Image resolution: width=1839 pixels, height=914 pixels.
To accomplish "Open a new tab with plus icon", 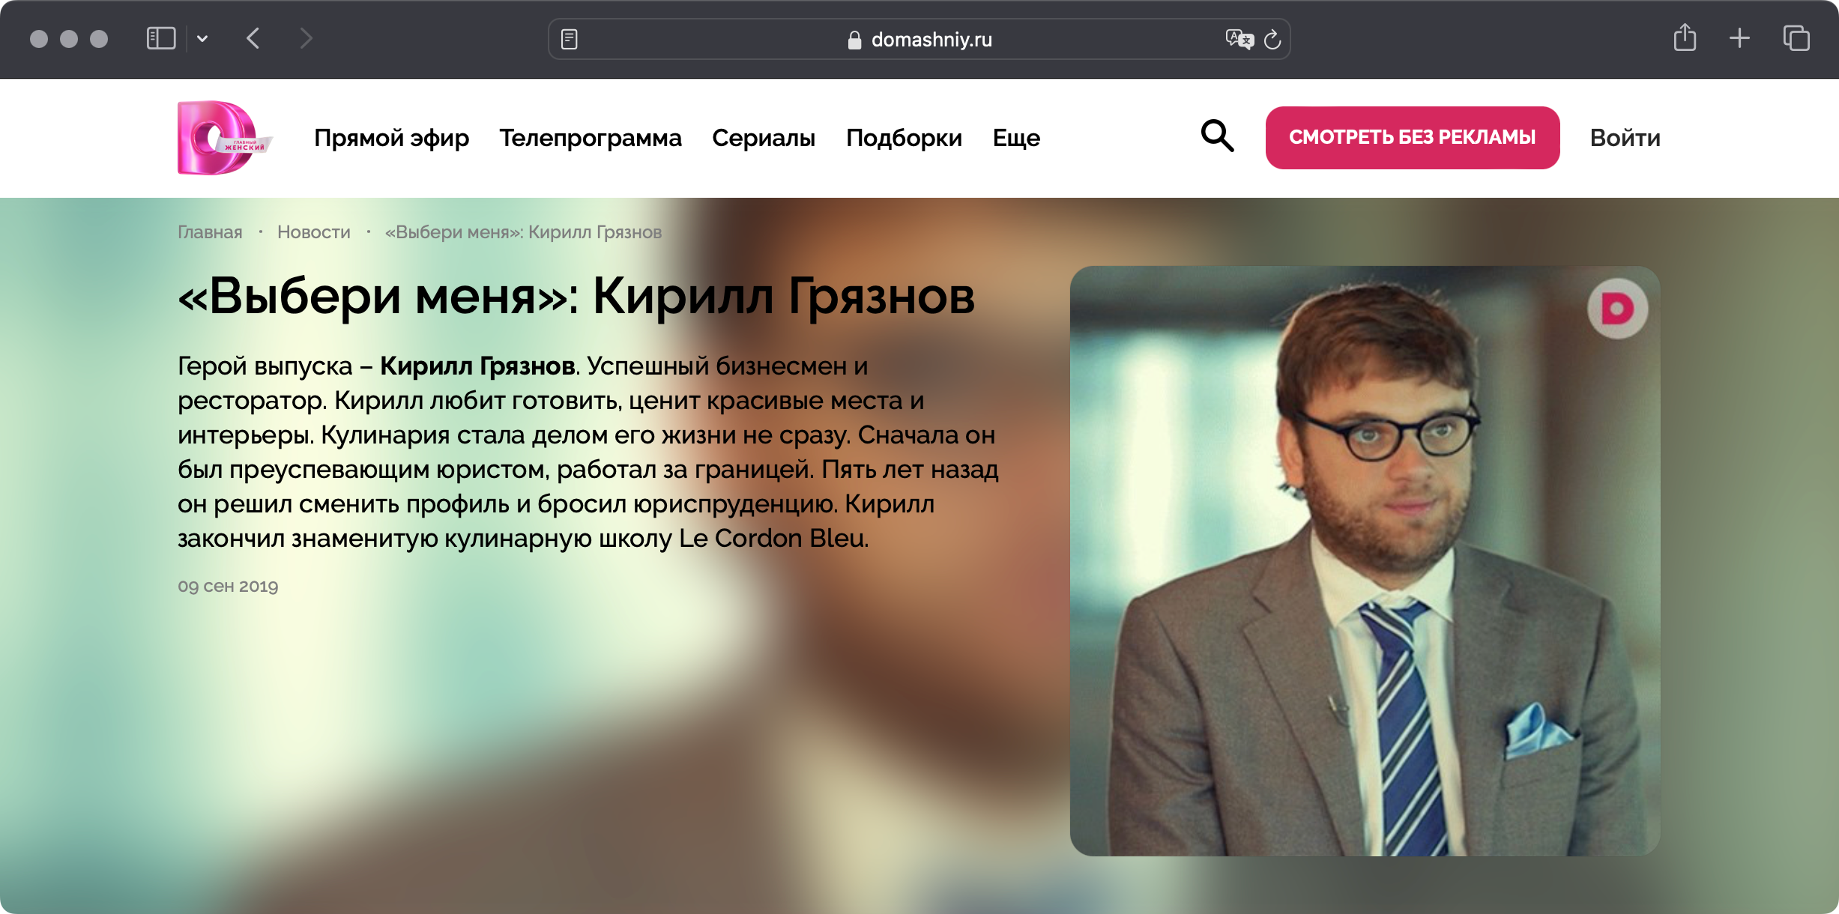I will pos(1739,38).
